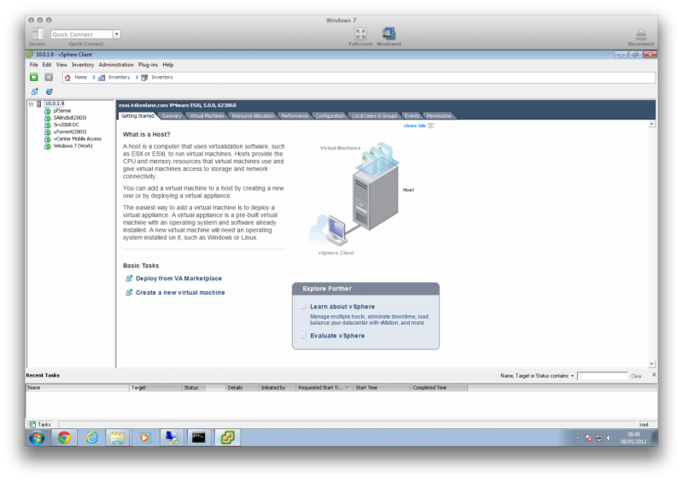
Task: Sort tasks by Requested Start Time column
Action: click(x=324, y=388)
